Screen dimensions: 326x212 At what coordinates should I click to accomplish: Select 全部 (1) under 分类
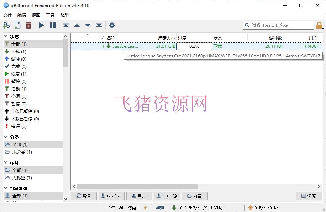[x=33, y=144]
